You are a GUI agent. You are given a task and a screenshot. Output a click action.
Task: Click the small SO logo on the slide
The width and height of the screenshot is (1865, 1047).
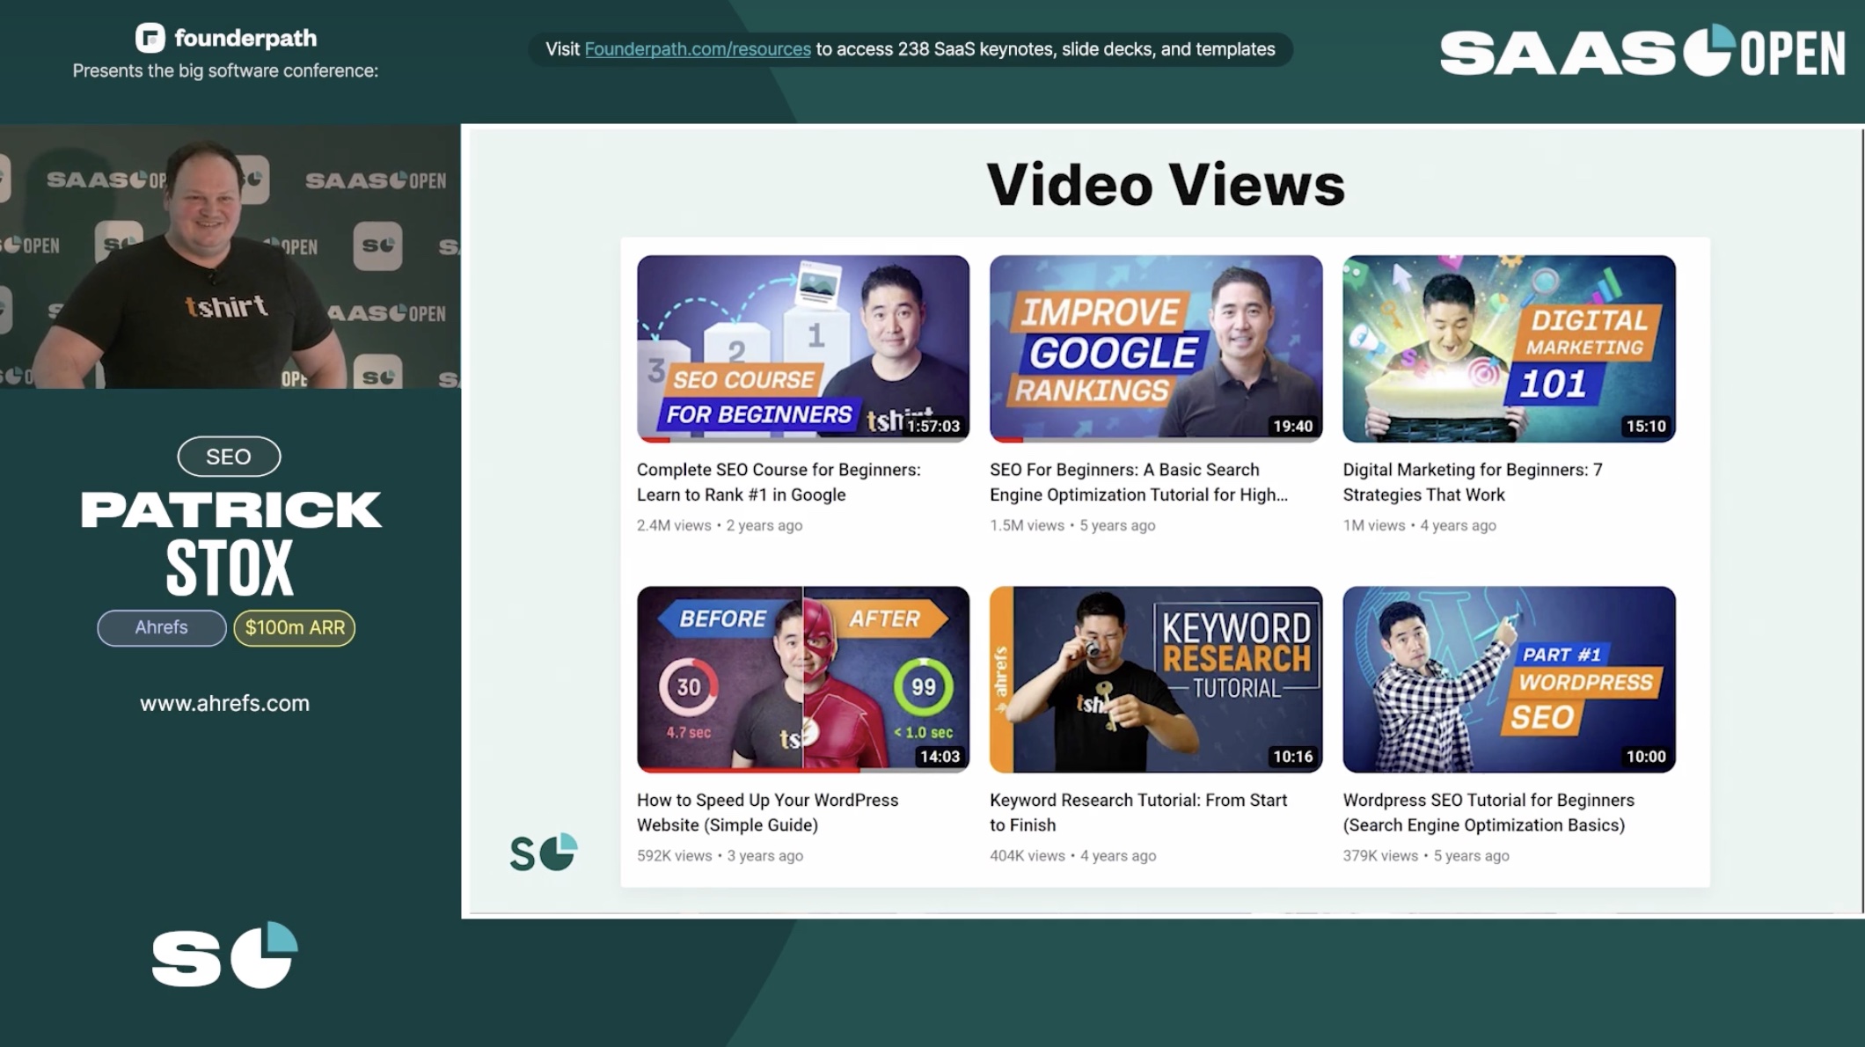[x=544, y=852]
